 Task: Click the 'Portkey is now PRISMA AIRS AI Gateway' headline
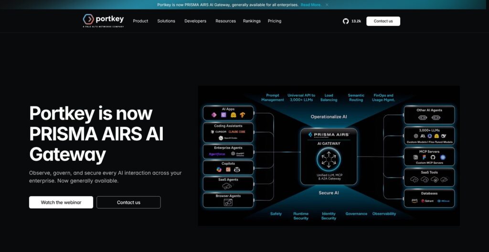[x=96, y=134]
